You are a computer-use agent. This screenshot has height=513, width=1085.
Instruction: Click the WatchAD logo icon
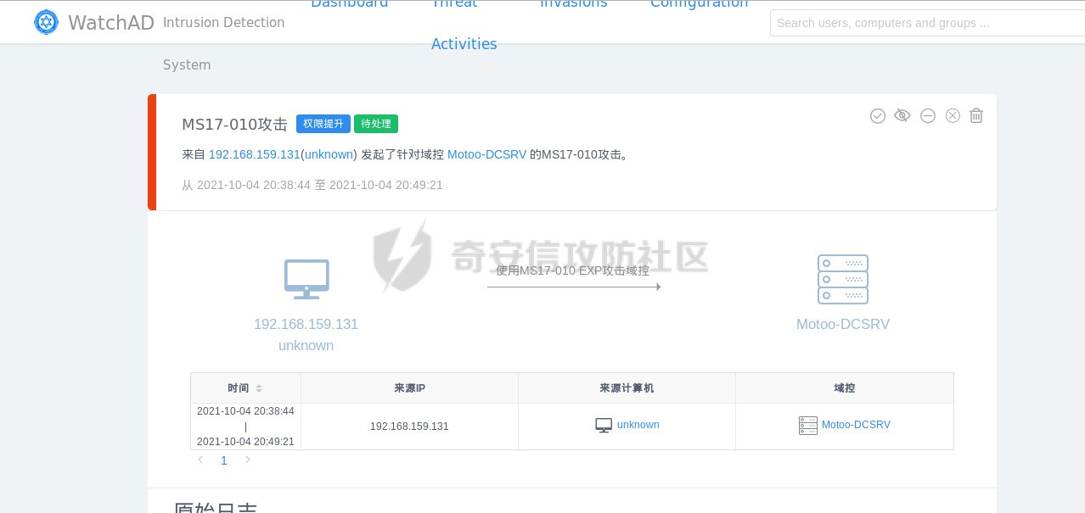[46, 22]
